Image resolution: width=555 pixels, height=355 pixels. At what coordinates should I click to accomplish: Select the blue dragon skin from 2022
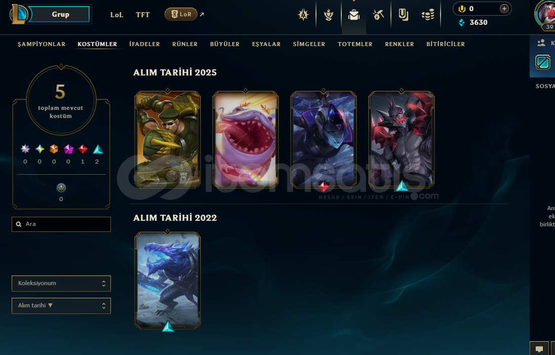(168, 281)
